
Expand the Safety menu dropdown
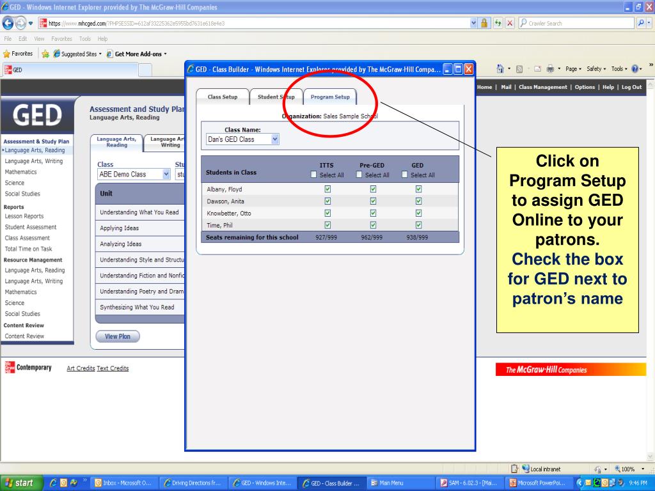[596, 69]
